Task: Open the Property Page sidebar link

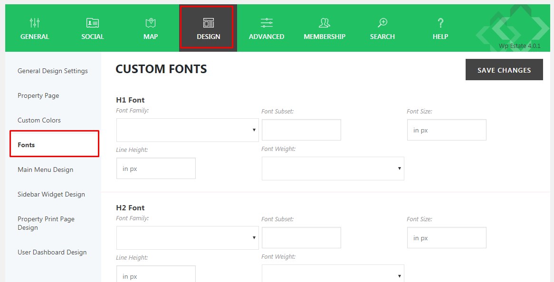Action: coord(38,95)
